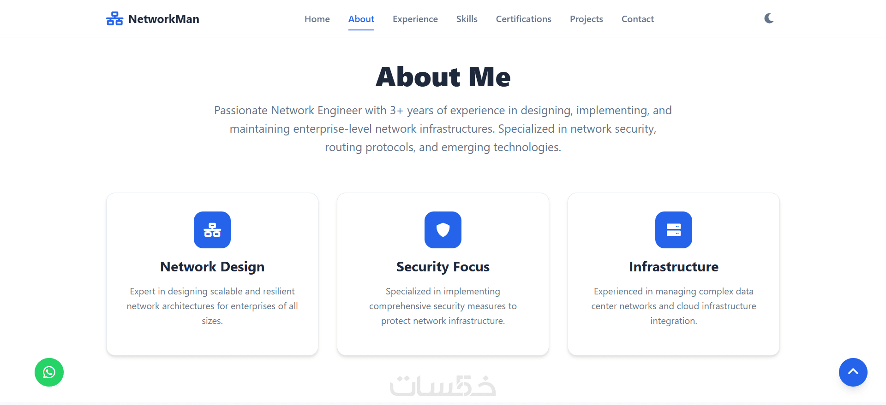This screenshot has width=886, height=405.
Task: Select the Infrastructure card heading
Action: (674, 267)
